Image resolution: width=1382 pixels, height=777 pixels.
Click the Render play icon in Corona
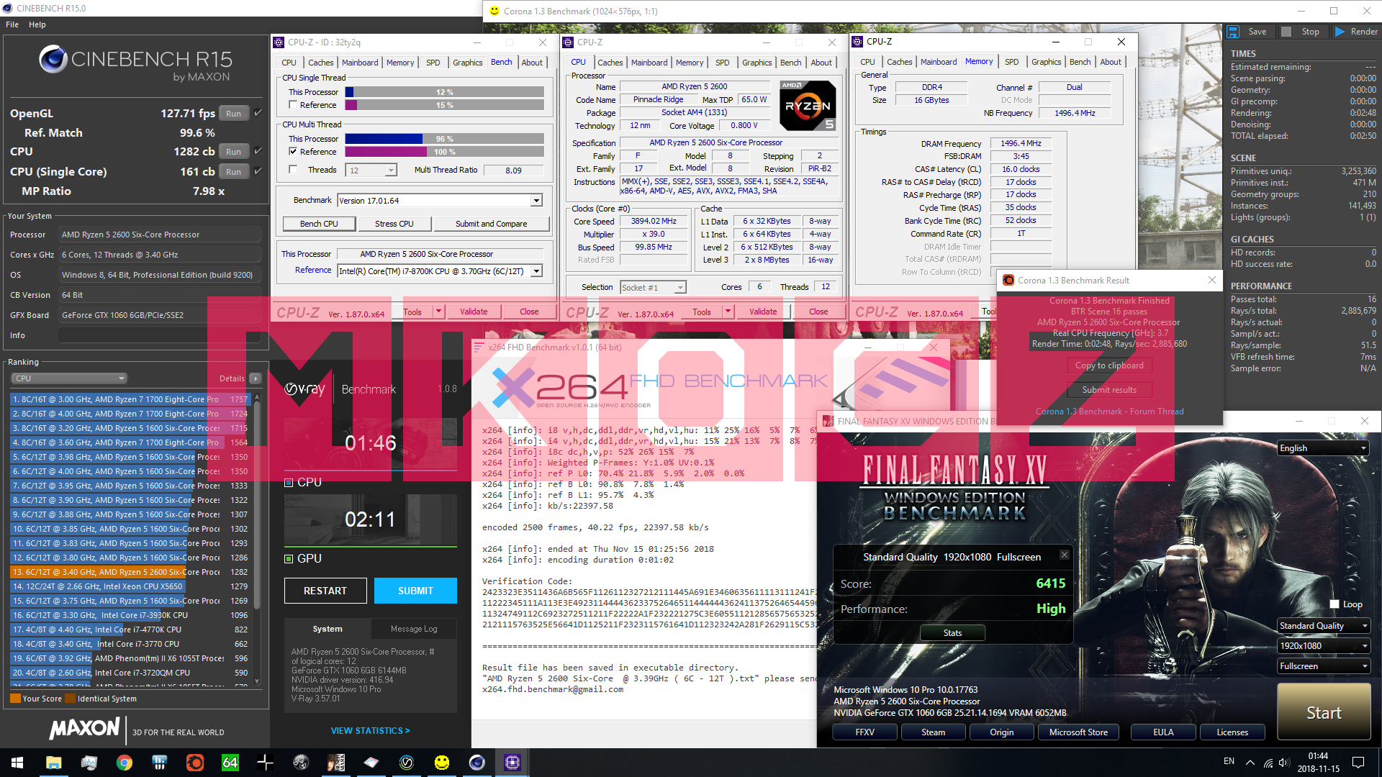1340,32
